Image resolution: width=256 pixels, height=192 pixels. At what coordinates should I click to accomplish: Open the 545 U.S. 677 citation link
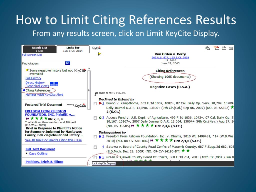click(x=170, y=57)
